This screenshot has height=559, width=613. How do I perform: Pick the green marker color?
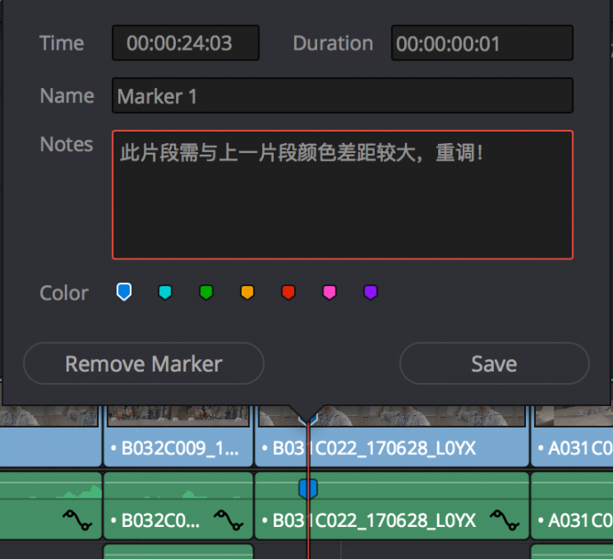coord(206,292)
